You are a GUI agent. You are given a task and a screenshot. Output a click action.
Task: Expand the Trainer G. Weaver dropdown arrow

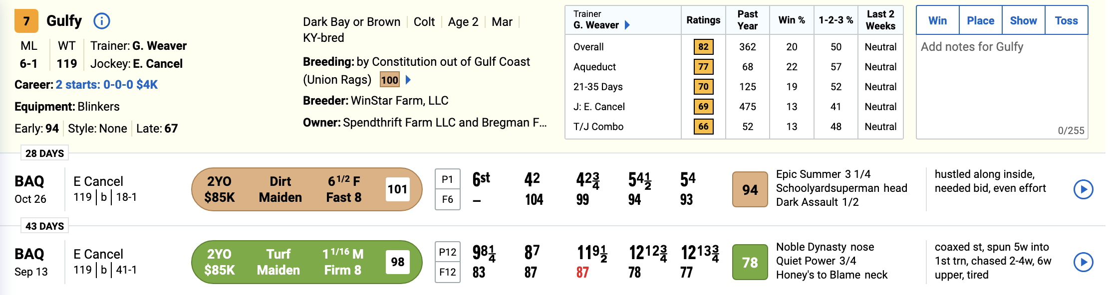click(627, 25)
